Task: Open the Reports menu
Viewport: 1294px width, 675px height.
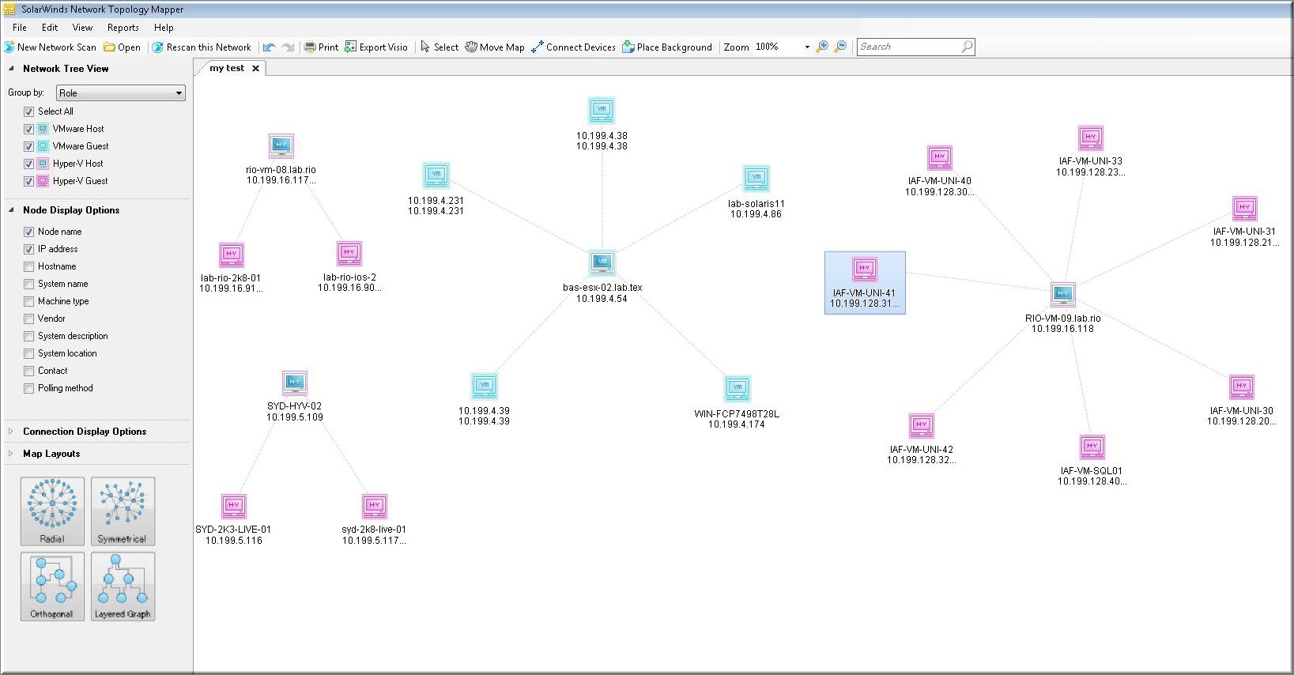Action: pyautogui.click(x=123, y=28)
